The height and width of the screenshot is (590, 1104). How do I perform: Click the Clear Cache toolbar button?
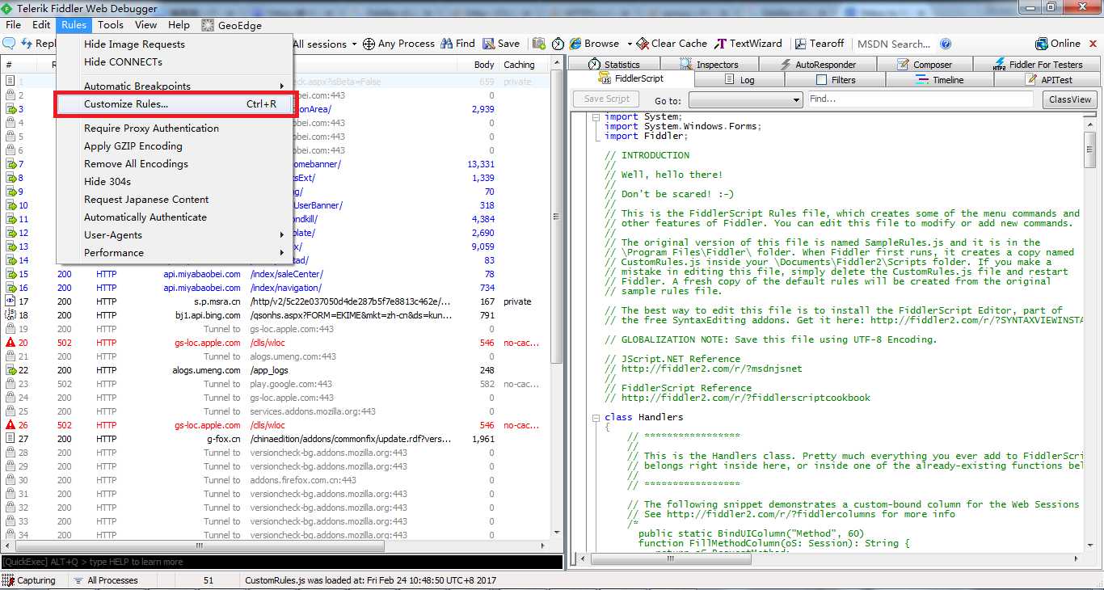[x=671, y=44]
